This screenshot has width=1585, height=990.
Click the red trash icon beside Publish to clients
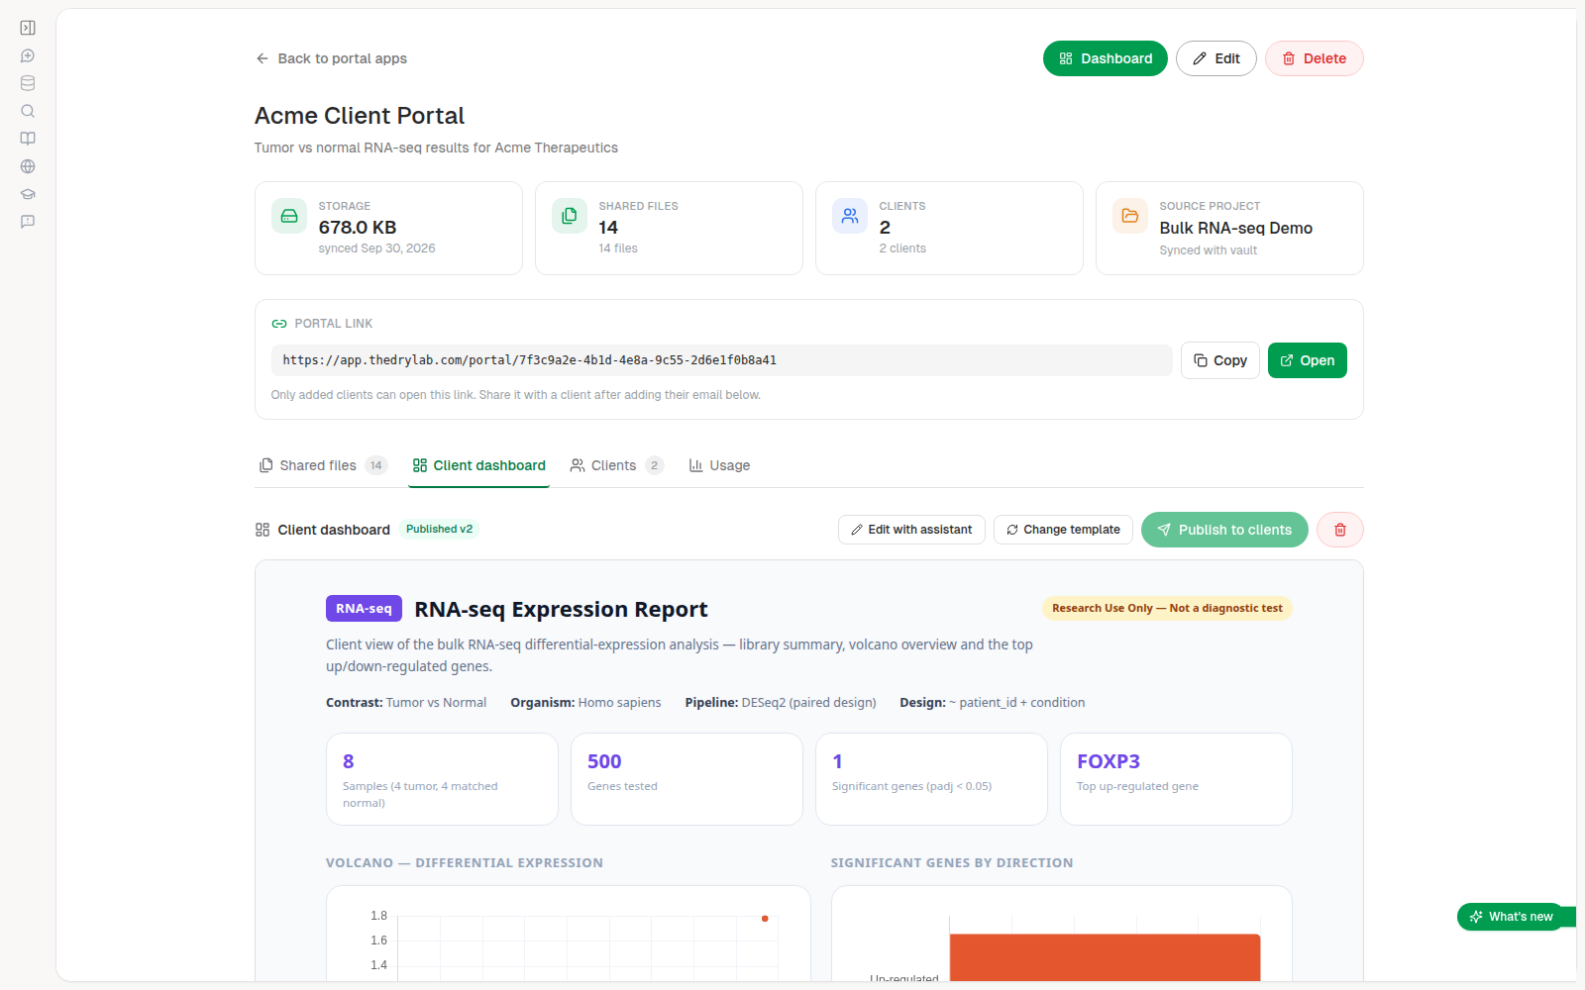(1340, 530)
